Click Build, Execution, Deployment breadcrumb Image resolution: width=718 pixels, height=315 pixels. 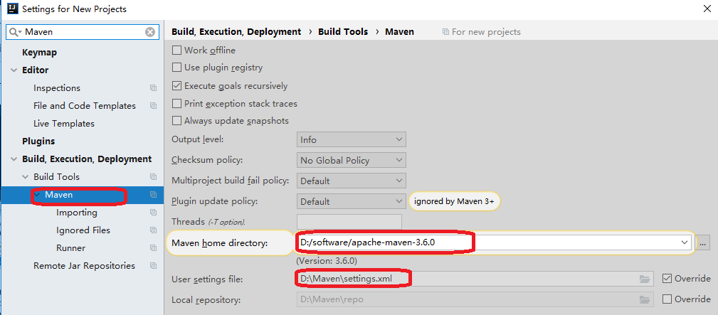[236, 32]
